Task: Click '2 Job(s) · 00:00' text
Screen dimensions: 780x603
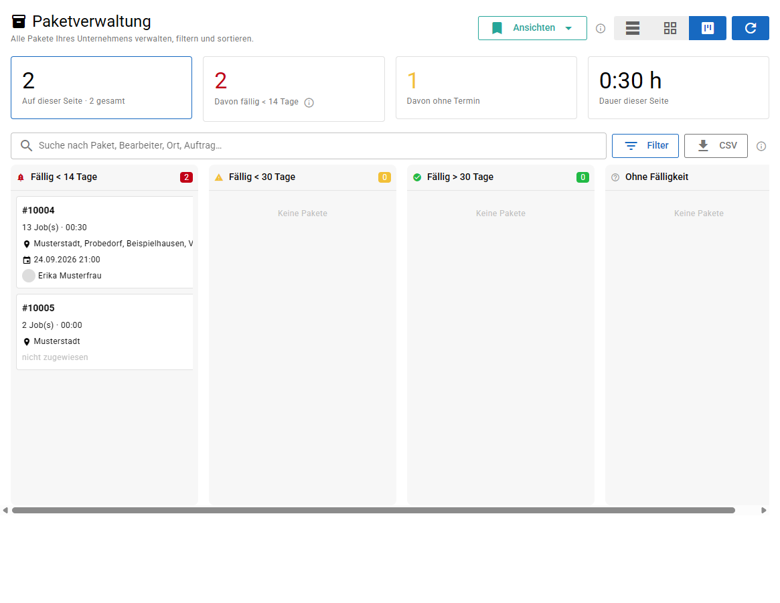Action: click(52, 325)
